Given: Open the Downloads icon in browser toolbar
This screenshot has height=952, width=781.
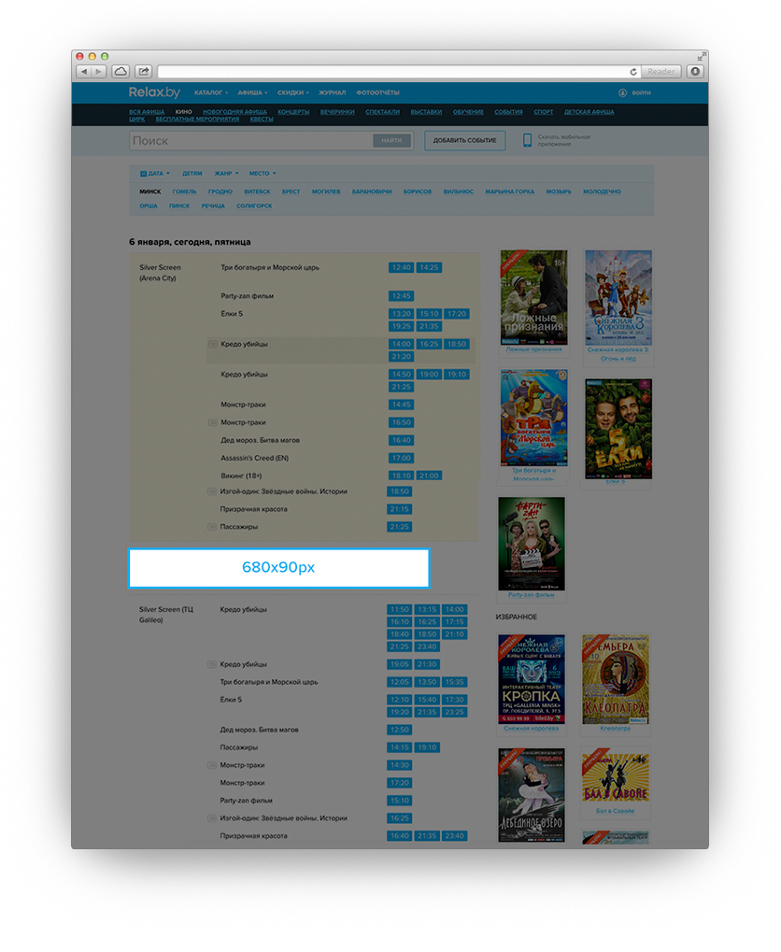Looking at the screenshot, I should pos(695,72).
